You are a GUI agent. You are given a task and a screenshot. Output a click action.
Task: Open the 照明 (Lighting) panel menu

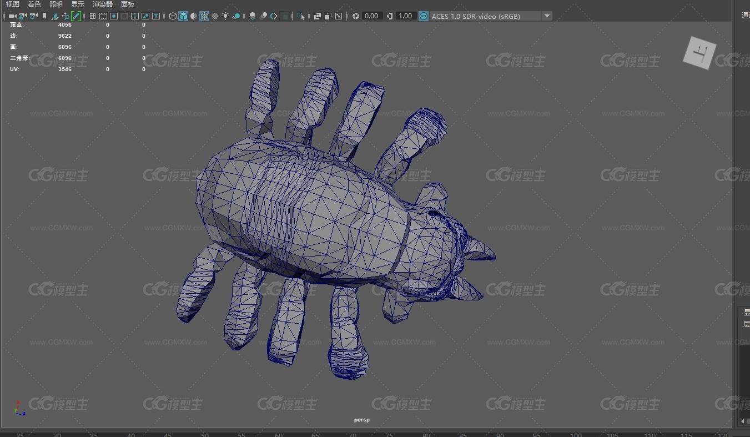click(x=56, y=4)
